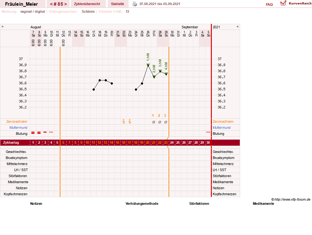Click the 6:00 time on August 7

[33, 43]
